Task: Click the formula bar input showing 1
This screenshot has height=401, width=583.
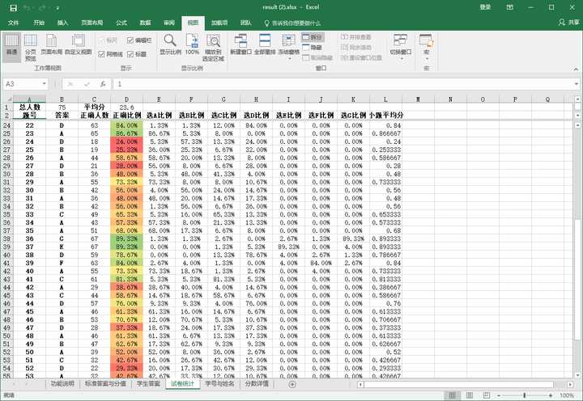Action: (x=342, y=84)
